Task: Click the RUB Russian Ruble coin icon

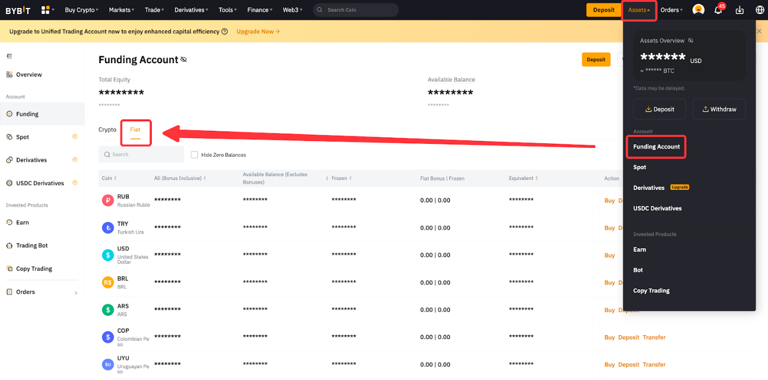Action: (108, 200)
